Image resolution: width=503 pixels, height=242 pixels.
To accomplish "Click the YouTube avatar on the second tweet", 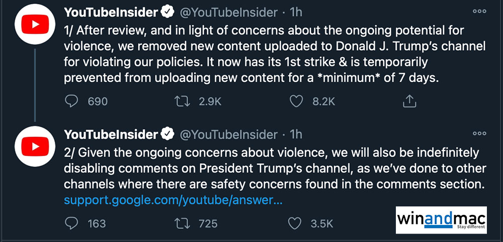I will [x=34, y=147].
